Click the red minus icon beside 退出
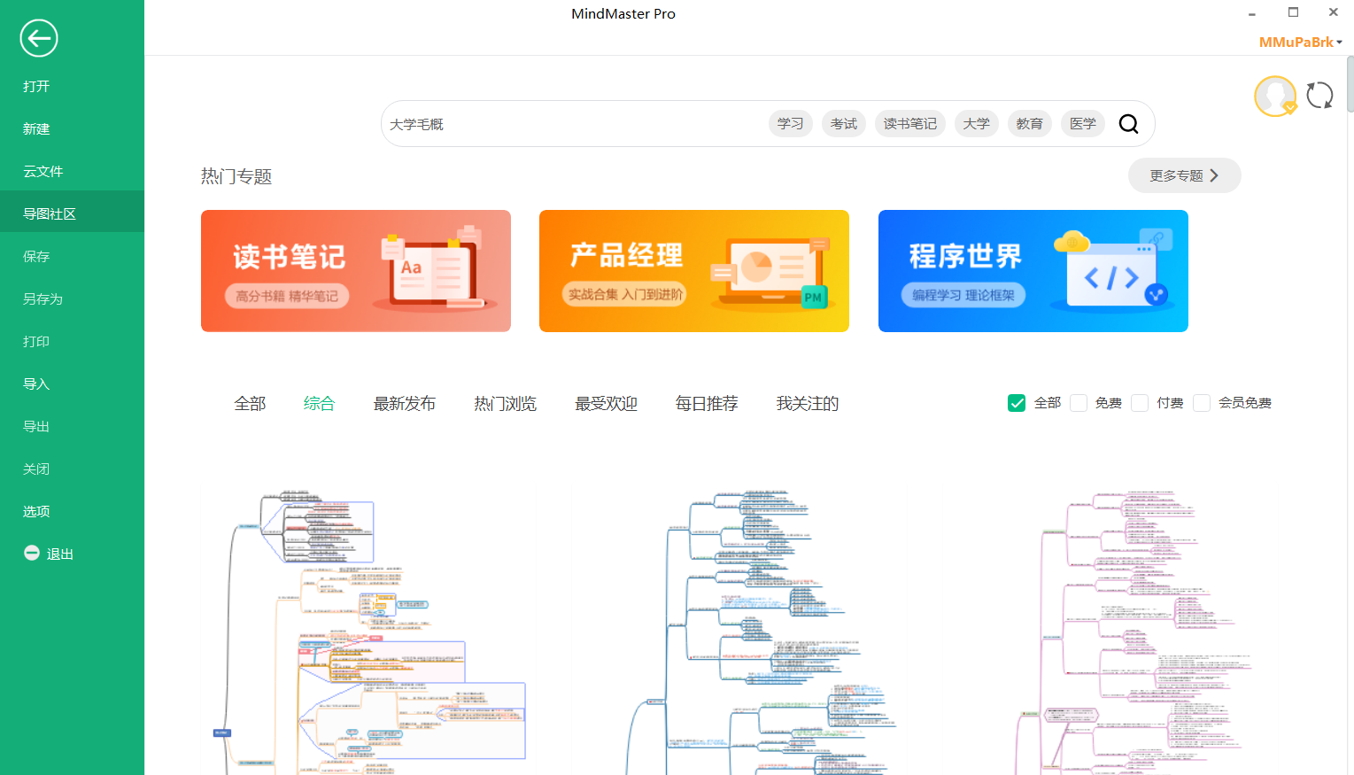 tap(32, 553)
